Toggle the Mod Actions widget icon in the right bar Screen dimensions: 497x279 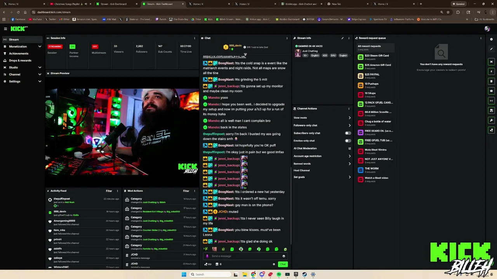tap(491, 81)
